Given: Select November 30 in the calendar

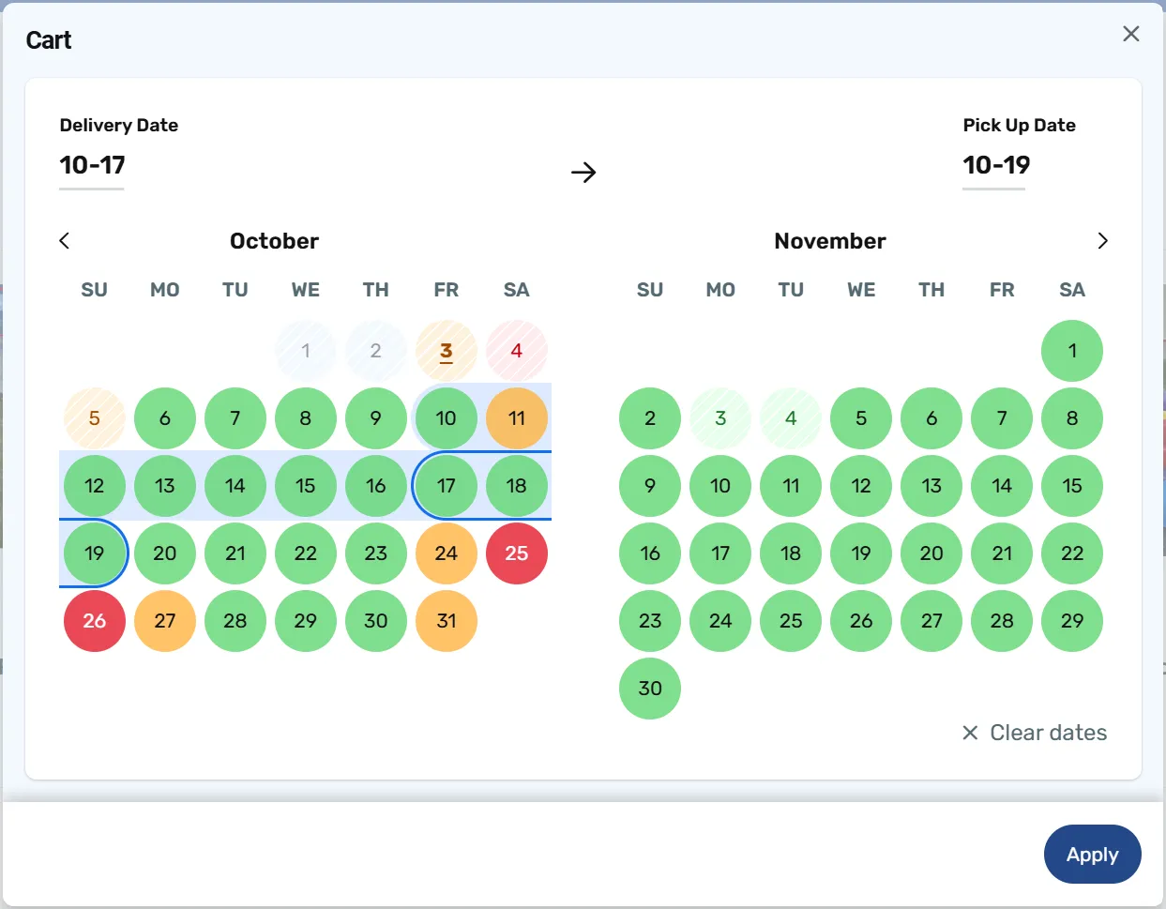Looking at the screenshot, I should pyautogui.click(x=650, y=689).
